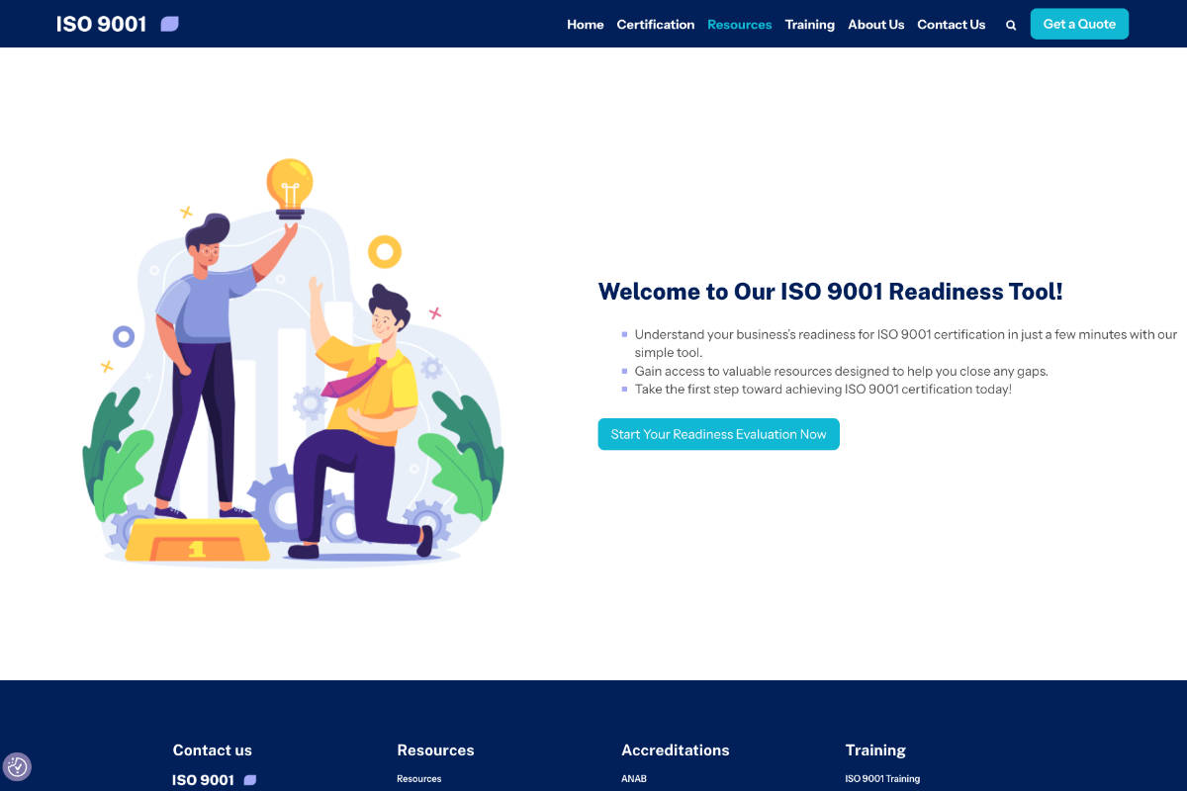This screenshot has width=1187, height=791.
Task: Click Start Your Readiness Evaluation Now
Action: (x=718, y=434)
